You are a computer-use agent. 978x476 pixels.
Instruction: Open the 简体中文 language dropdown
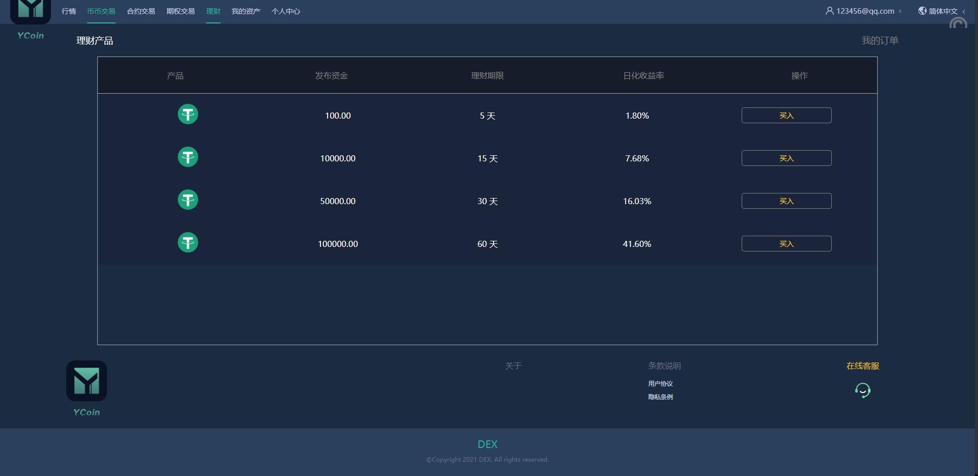[943, 11]
